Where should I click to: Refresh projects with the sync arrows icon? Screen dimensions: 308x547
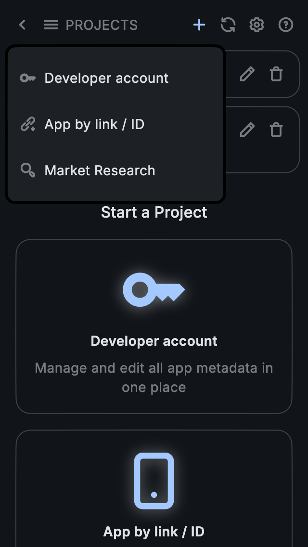click(228, 25)
